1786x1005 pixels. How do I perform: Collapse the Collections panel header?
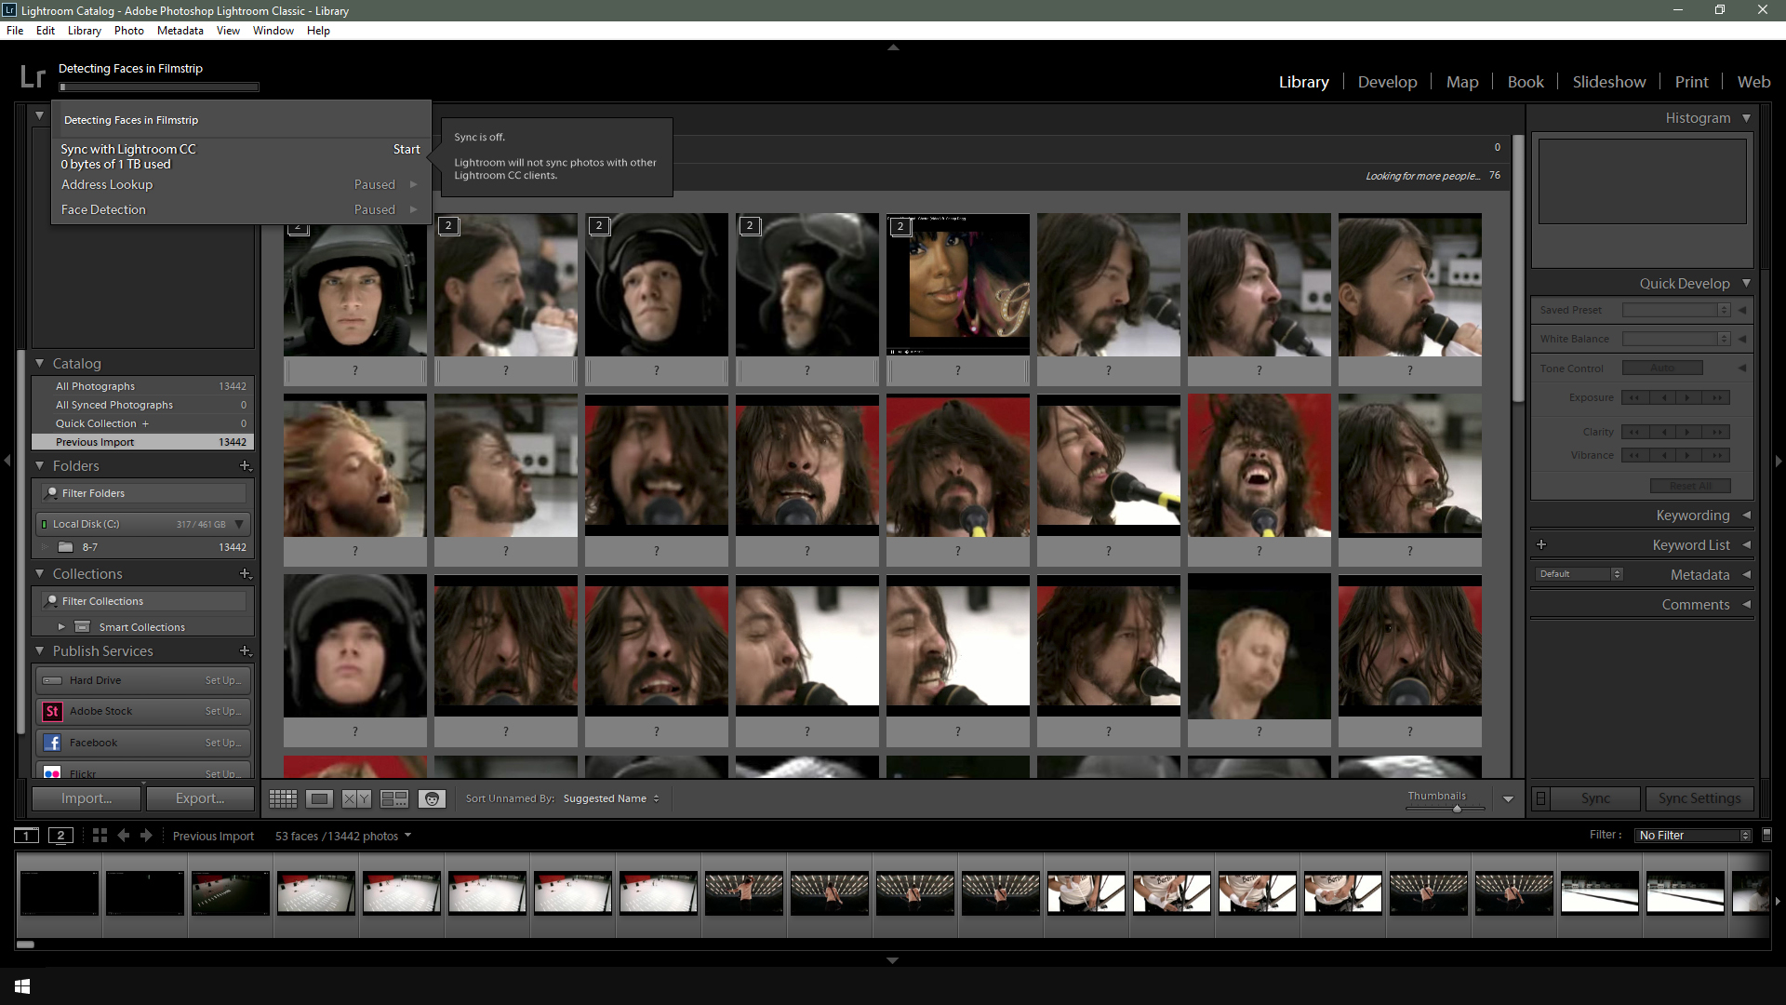[x=40, y=573]
